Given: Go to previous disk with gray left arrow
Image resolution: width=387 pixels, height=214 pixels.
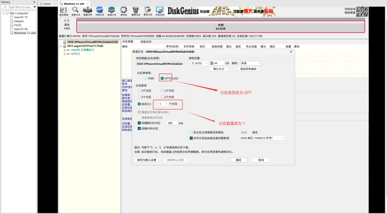Looking at the screenshot, I should coord(65,21).
